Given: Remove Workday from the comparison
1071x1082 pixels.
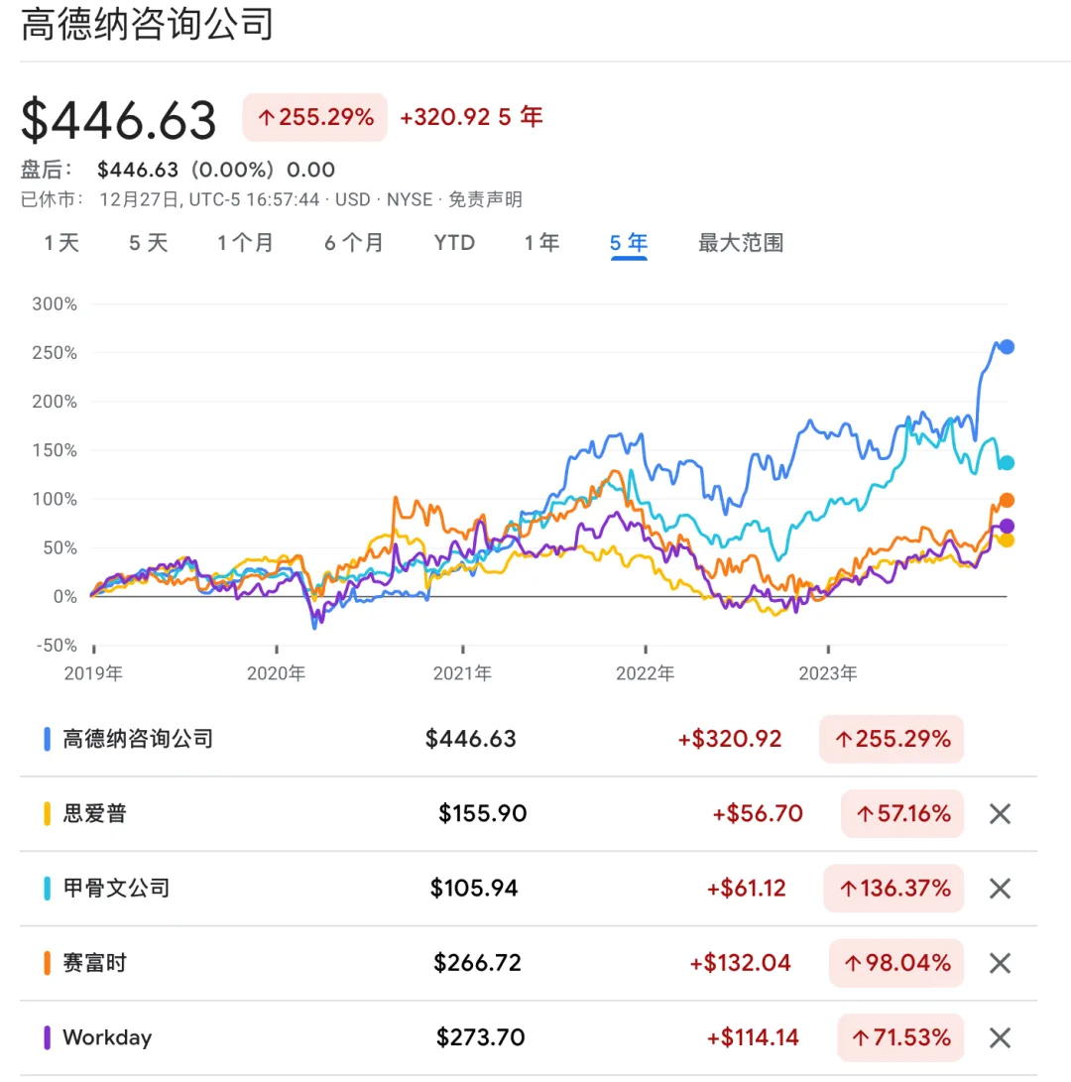Looking at the screenshot, I should click(x=1000, y=1038).
